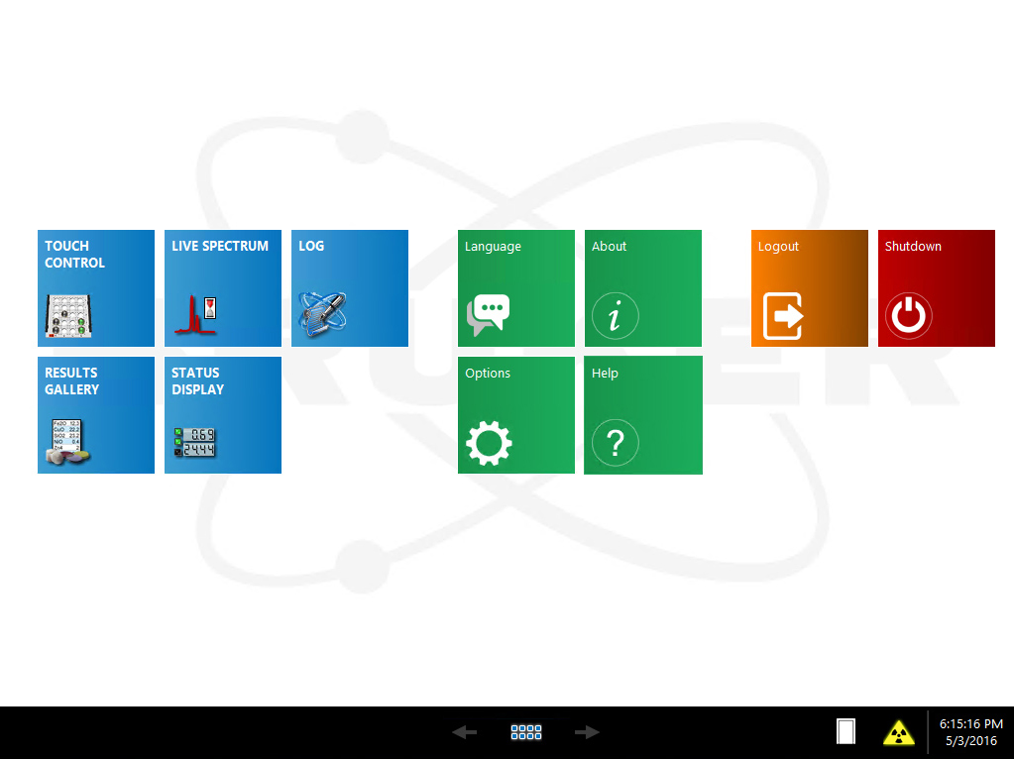Click the white door icon in taskbar
Image resolution: width=1014 pixels, height=759 pixels.
845,732
